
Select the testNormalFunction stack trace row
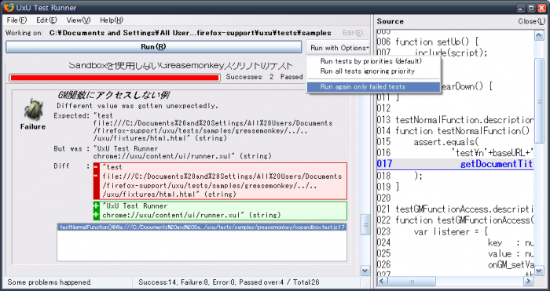(x=202, y=227)
